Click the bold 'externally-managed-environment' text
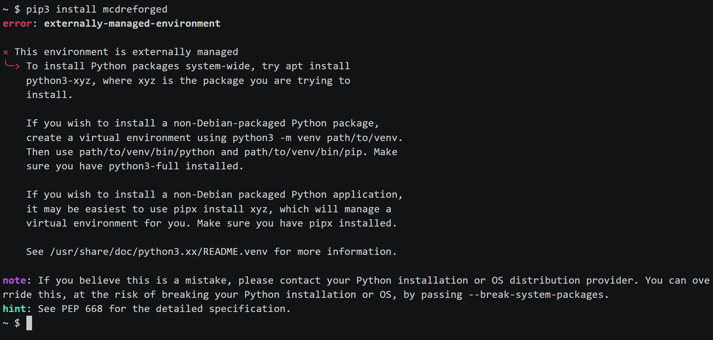Viewport: 713px width, 340px height. tap(132, 23)
